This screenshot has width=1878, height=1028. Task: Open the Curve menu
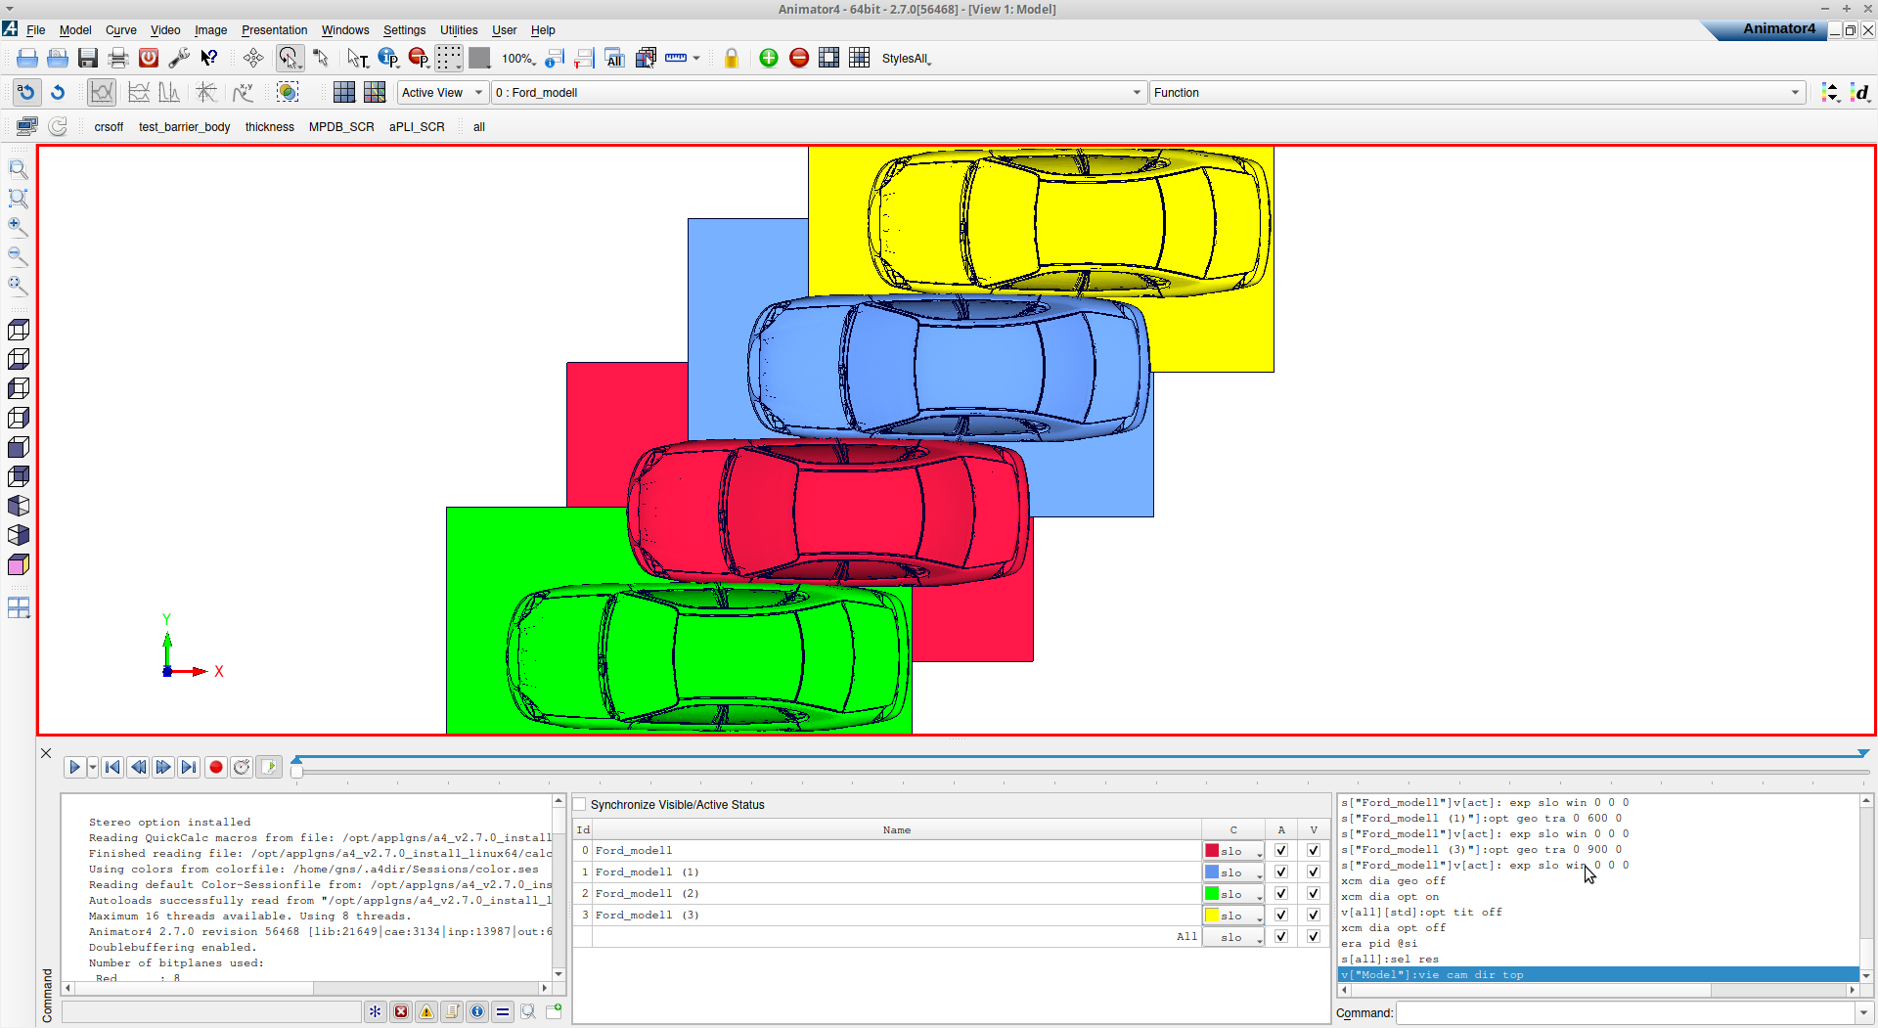[121, 30]
